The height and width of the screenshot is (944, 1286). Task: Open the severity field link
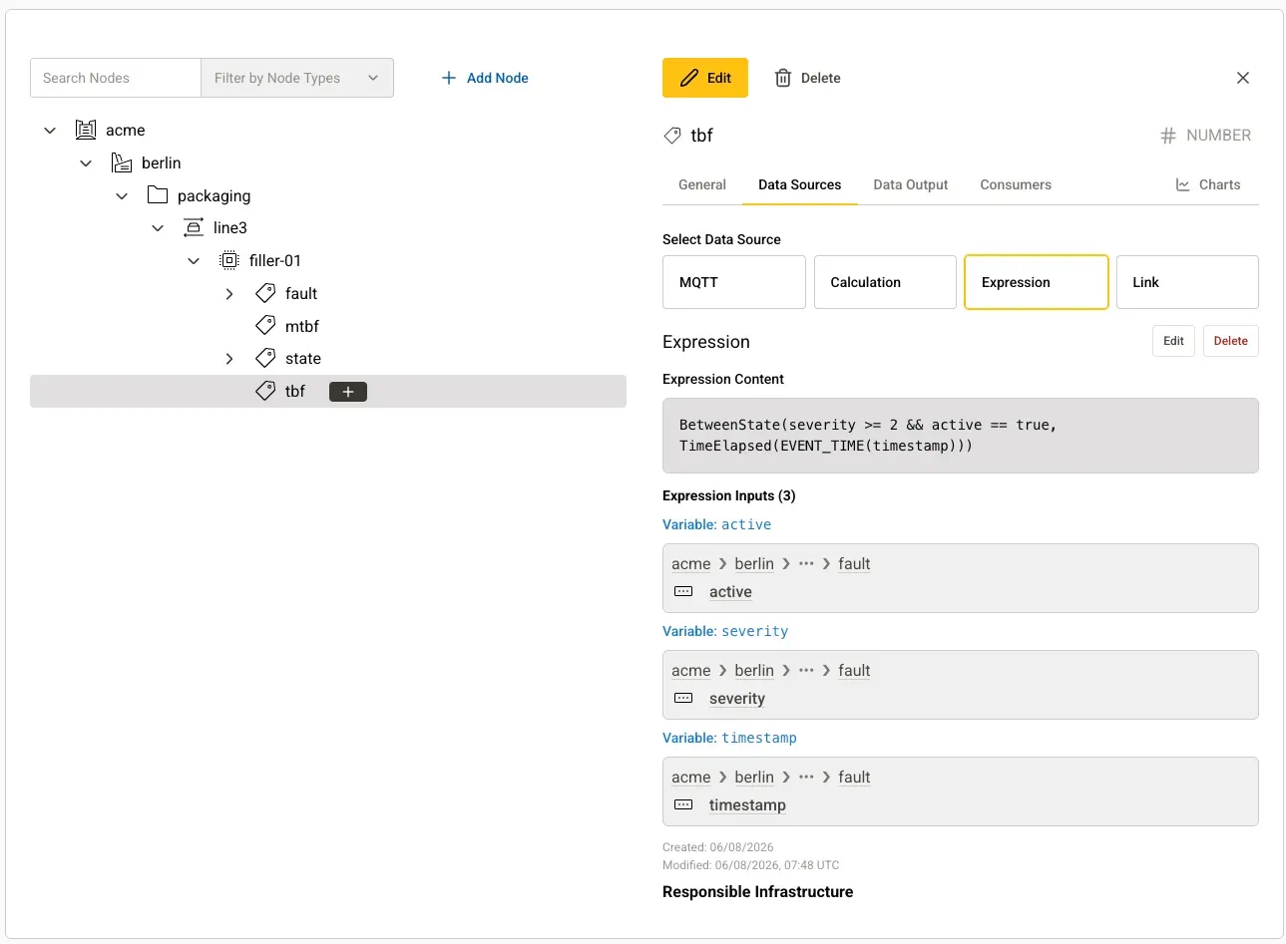pos(737,699)
